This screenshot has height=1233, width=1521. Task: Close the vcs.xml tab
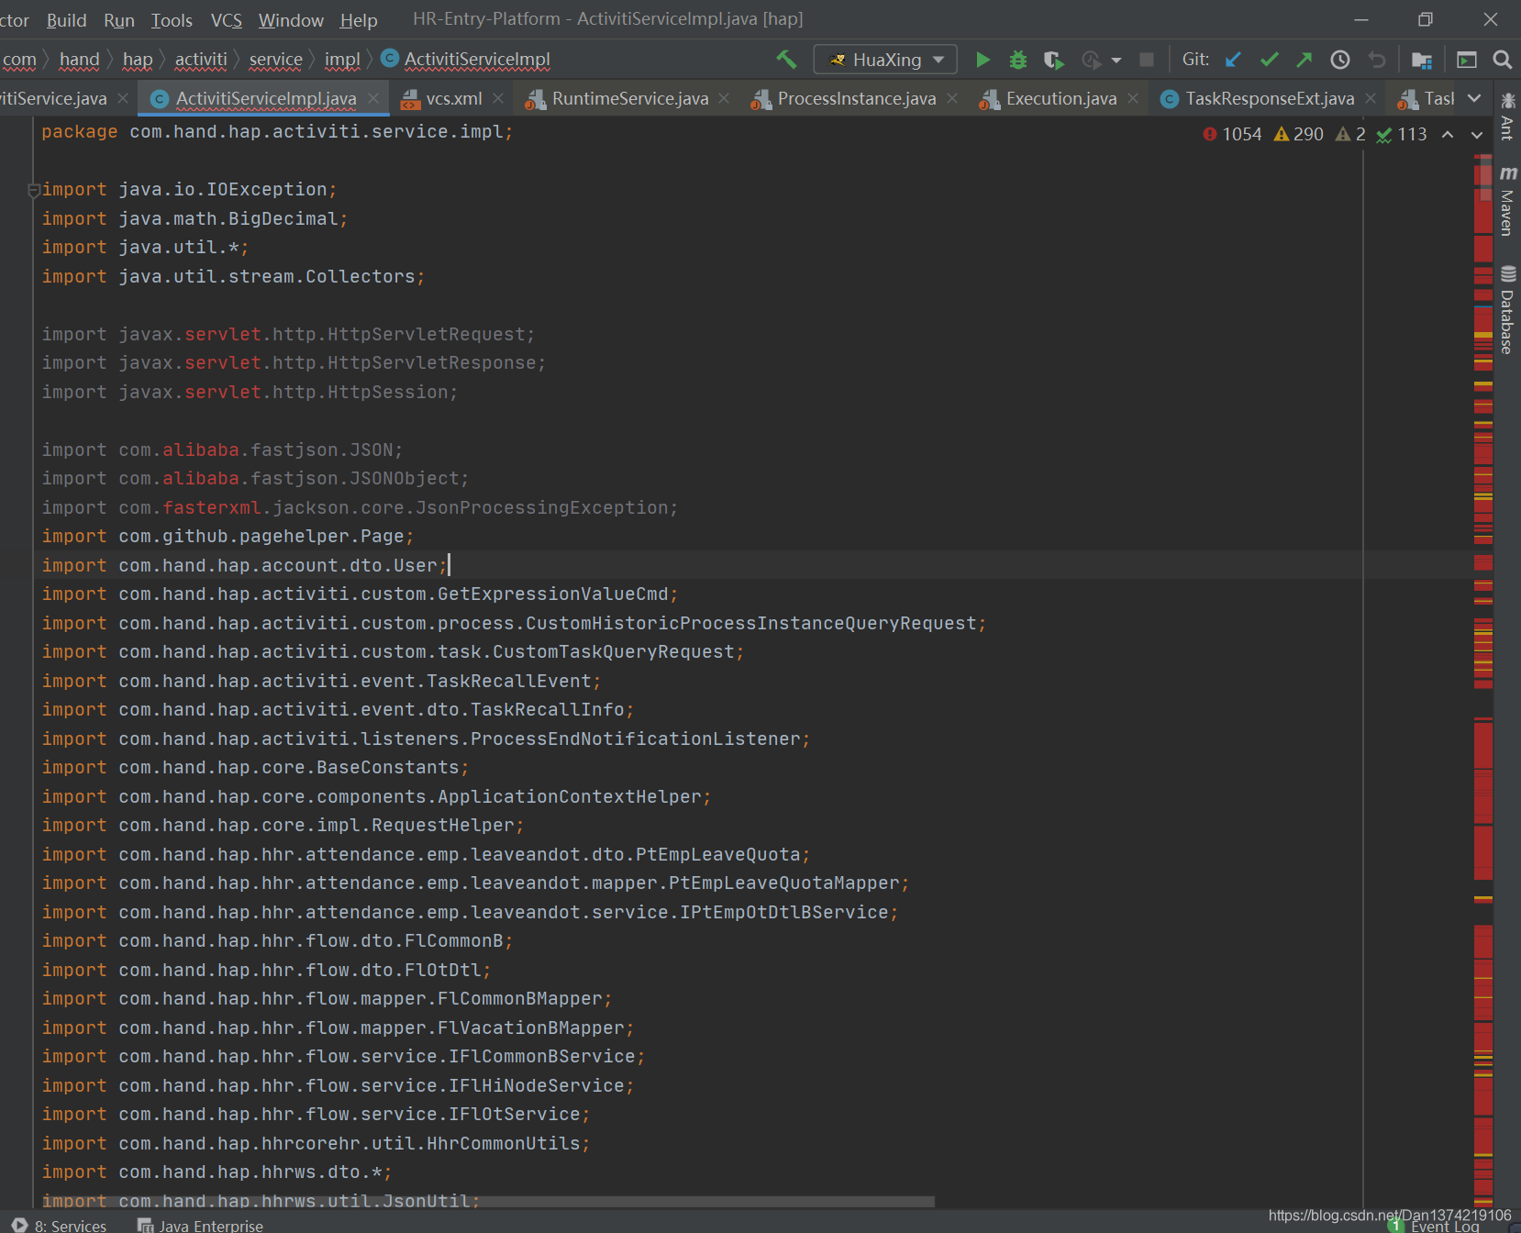point(498,98)
